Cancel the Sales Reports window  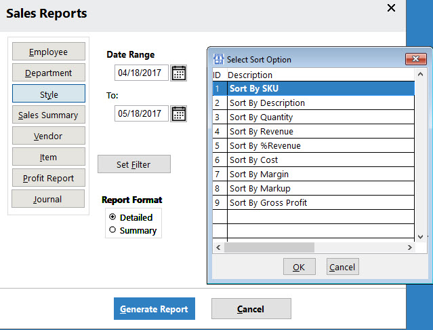coord(251,309)
